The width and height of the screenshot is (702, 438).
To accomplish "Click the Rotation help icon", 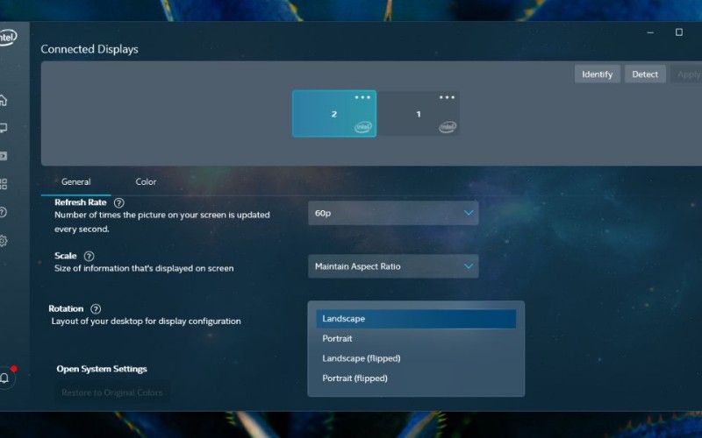I will [x=96, y=309].
